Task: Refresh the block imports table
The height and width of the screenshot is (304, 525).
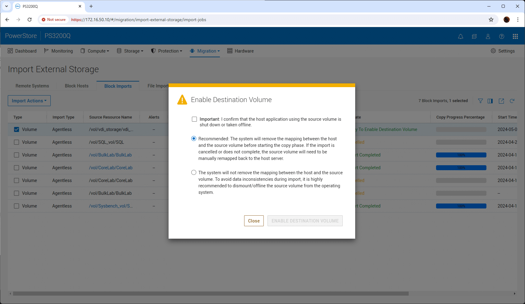Action: click(512, 101)
